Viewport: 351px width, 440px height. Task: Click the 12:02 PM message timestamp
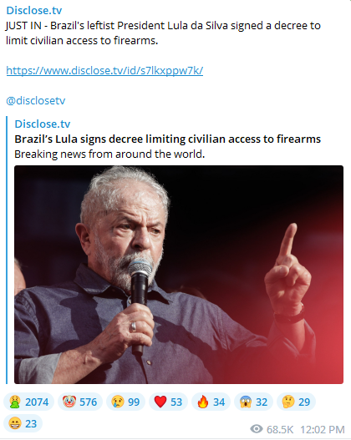323,429
